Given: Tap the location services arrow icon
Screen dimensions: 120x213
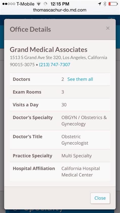Looking at the screenshot, I should [x=99, y=4].
